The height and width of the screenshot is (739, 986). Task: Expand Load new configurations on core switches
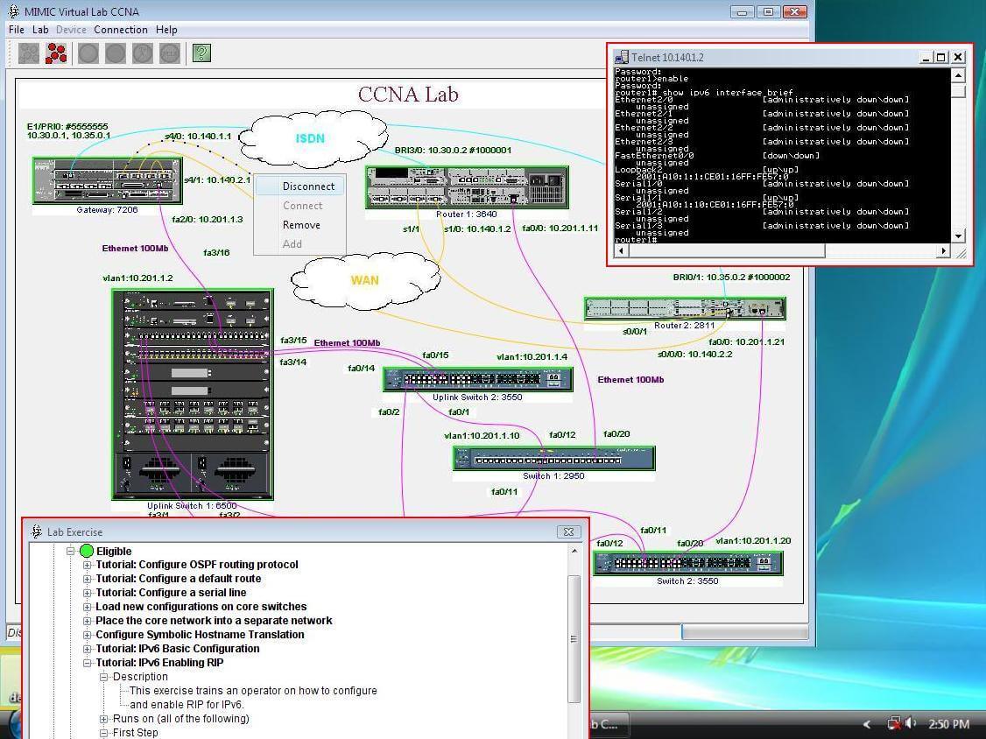point(87,607)
